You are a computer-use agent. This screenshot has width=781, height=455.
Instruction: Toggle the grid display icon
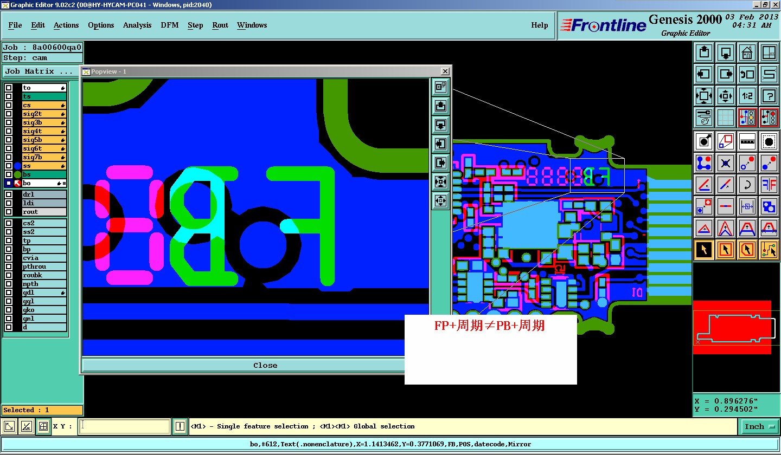pos(725,117)
